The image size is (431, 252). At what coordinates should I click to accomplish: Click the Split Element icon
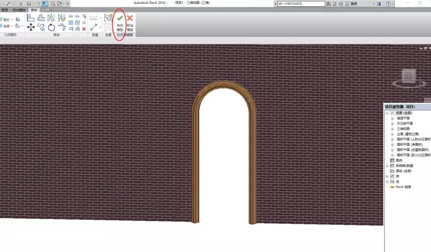71,16
